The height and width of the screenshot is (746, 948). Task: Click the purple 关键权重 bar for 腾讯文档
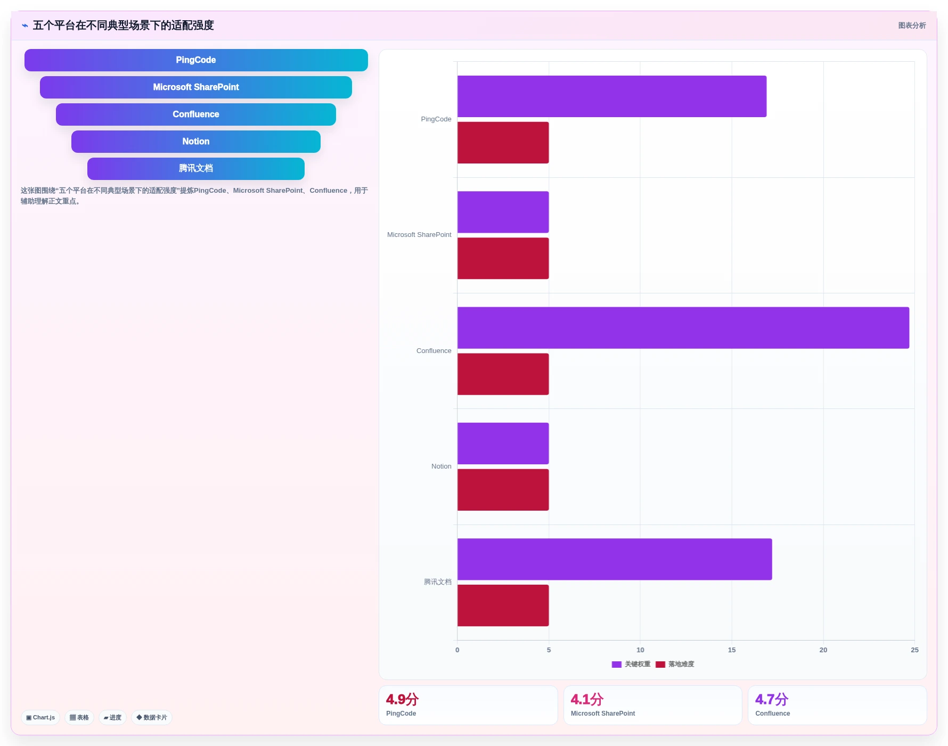615,559
